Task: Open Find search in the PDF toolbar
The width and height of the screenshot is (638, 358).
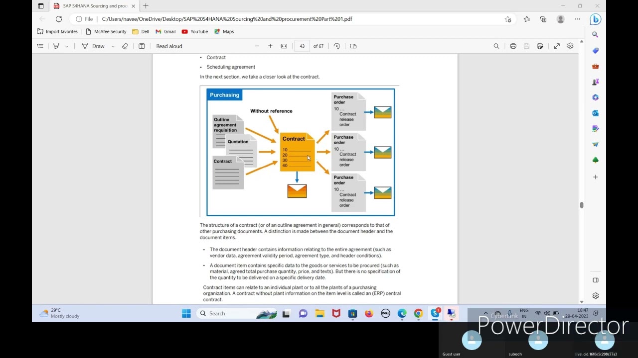Action: click(x=496, y=46)
